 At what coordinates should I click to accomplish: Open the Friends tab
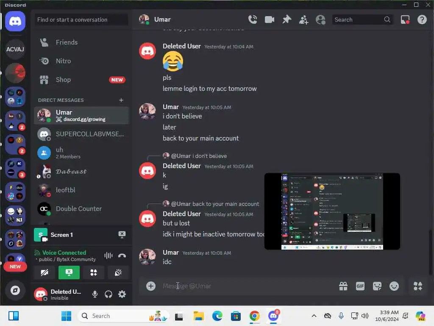(x=81, y=42)
